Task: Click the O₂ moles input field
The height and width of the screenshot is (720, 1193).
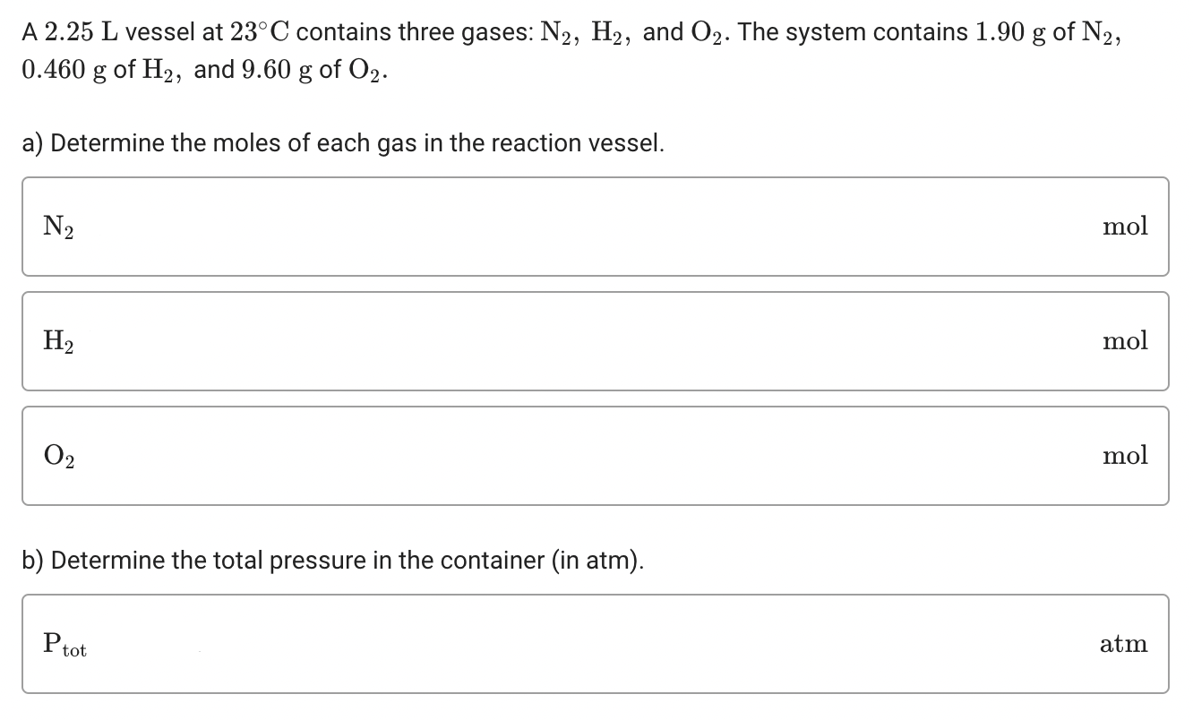Action: [591, 456]
